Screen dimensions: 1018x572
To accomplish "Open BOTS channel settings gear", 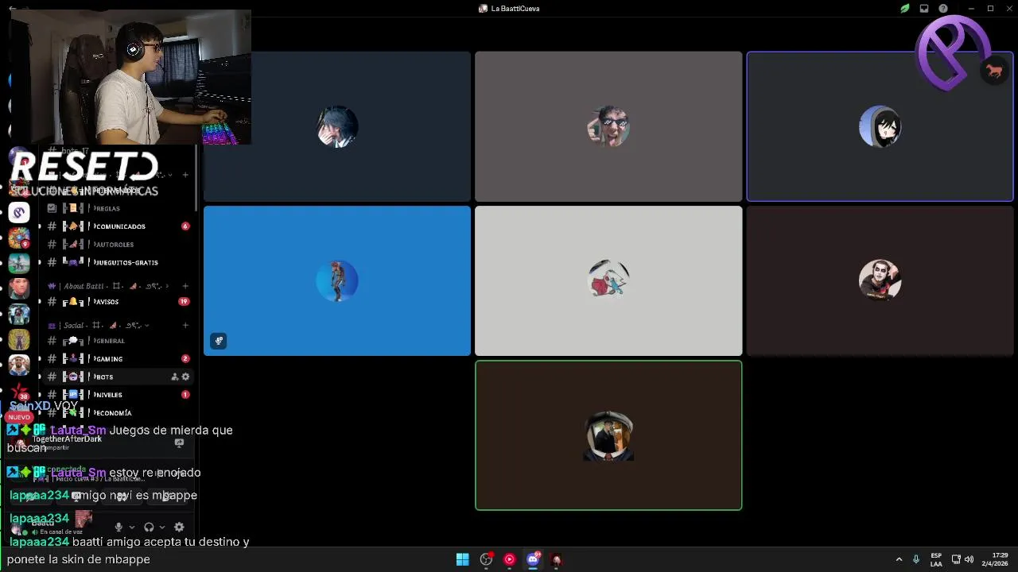I will point(185,377).
